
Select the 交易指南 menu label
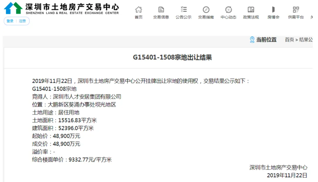coord(206,17)
